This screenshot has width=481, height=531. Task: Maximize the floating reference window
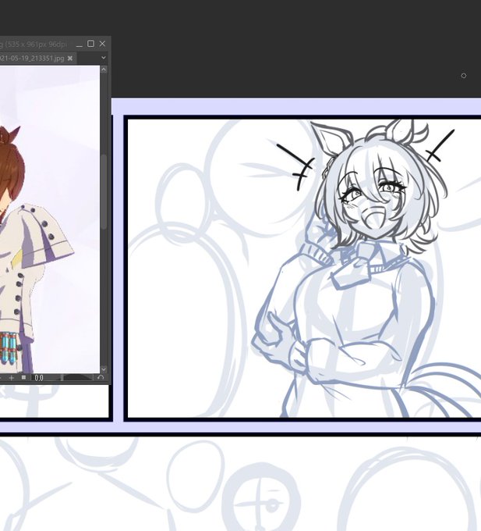[90, 44]
